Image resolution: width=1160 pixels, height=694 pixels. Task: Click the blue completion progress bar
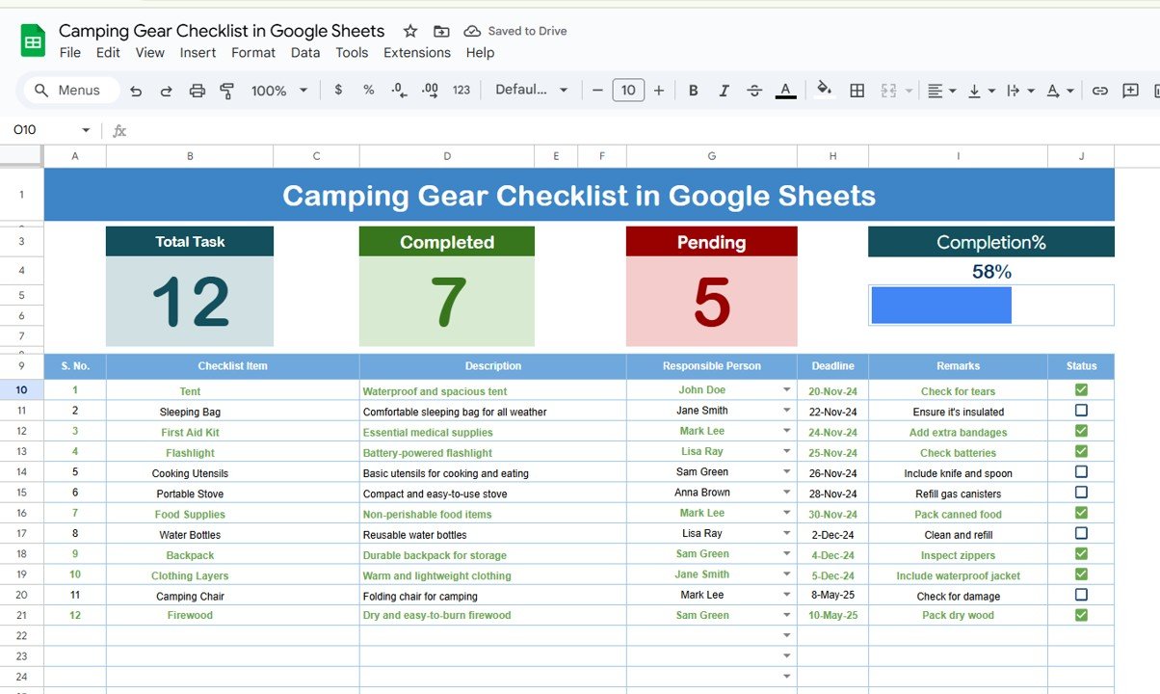click(941, 306)
